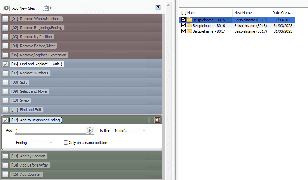Enable step 01 Remove Words/Numbers checkbox
The height and width of the screenshot is (180, 308).
(x=5, y=19)
